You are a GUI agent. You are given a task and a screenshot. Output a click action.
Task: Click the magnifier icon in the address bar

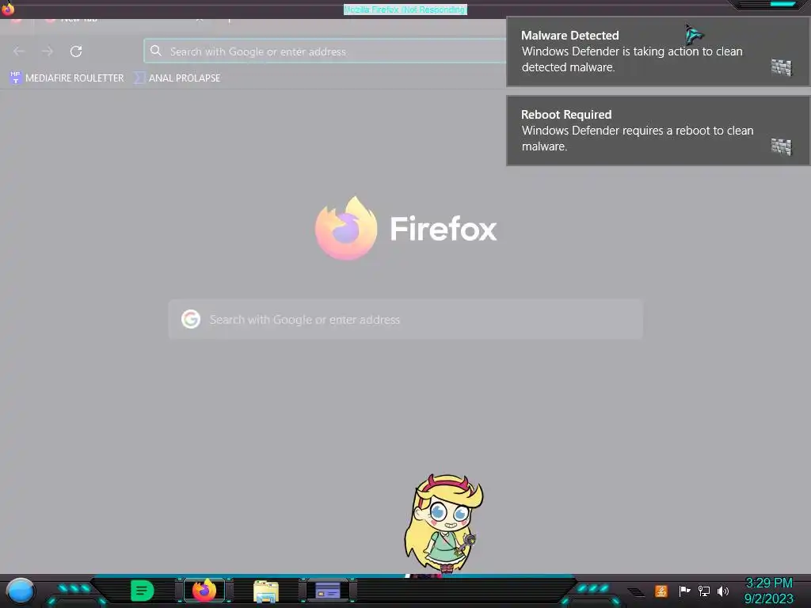pos(156,51)
